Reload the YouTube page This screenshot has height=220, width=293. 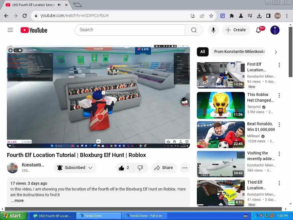(25, 16)
